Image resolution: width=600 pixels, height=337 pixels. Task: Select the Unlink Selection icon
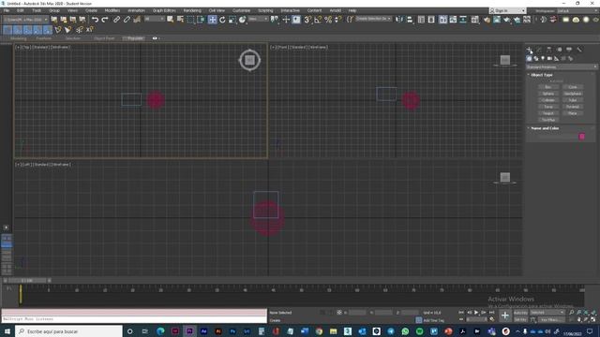click(127, 20)
